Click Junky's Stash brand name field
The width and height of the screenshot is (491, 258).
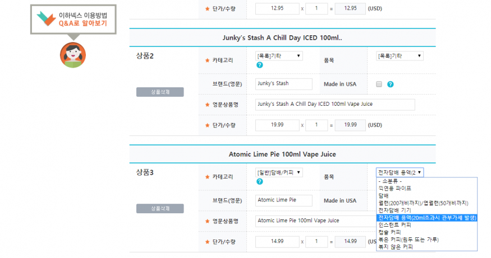(x=283, y=84)
